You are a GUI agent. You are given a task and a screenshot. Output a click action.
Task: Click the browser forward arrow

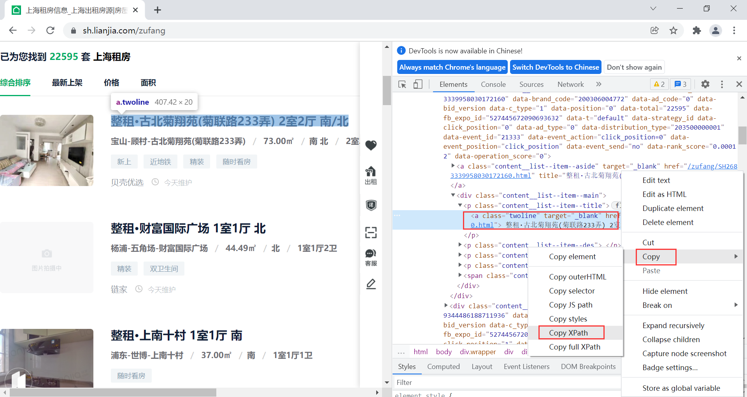pyautogui.click(x=32, y=30)
